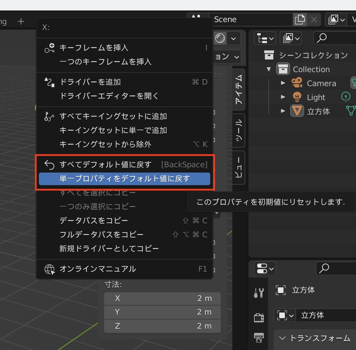The width and height of the screenshot is (356, 350).
Task: Open the Tool properties tab icon
Action: pyautogui.click(x=259, y=292)
